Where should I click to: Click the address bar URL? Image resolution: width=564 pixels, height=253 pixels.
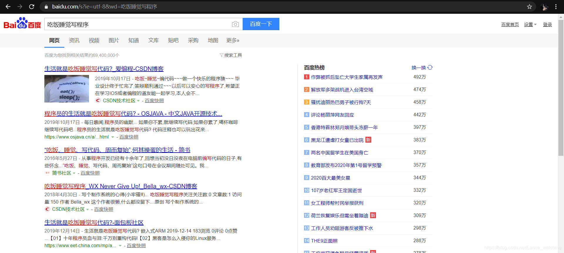tap(105, 6)
